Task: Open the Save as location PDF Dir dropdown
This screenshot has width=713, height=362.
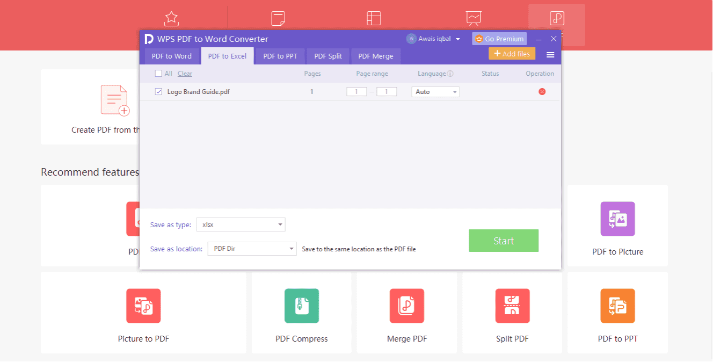Action: click(x=252, y=249)
